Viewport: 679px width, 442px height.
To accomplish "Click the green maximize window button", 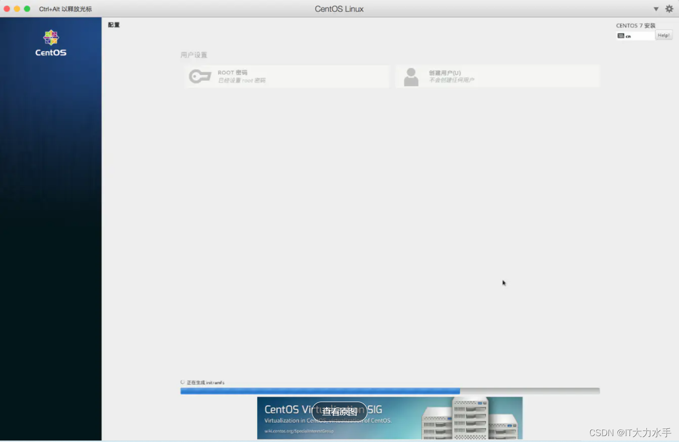I will 27,9.
